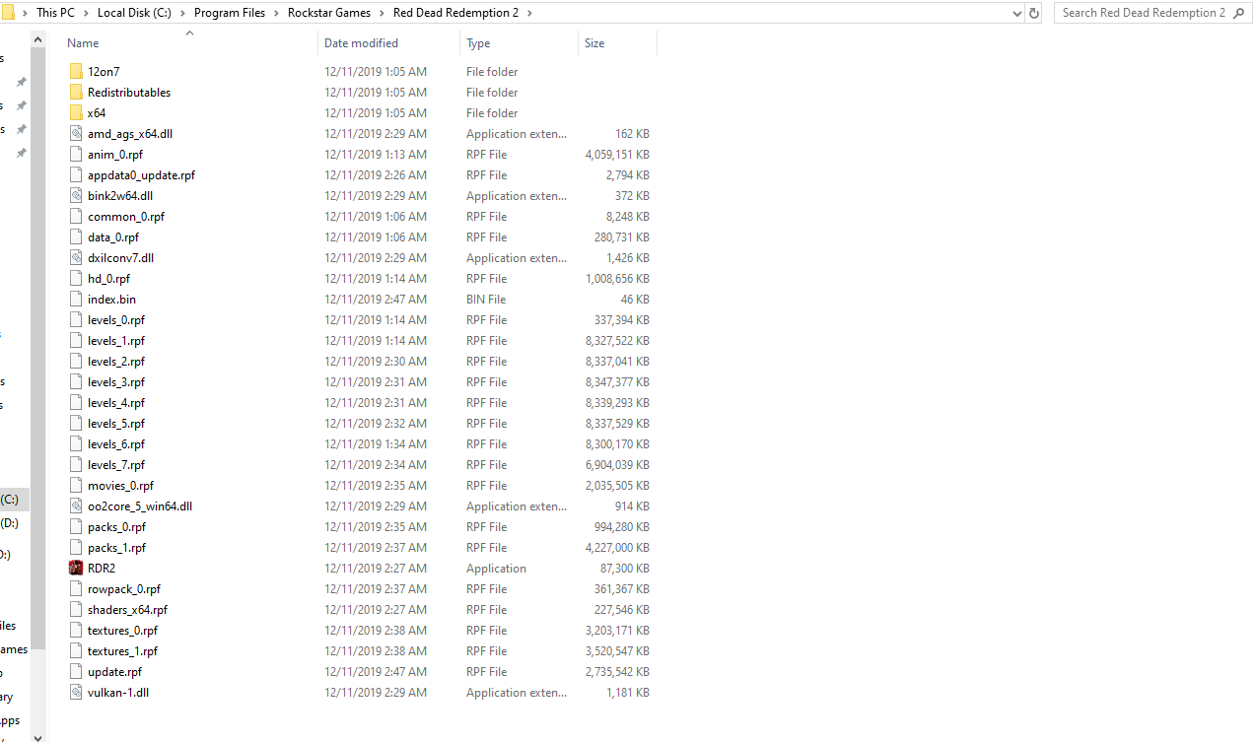Select the vulkan-1.dll file icon
The height and width of the screenshot is (742, 1255).
tap(76, 692)
